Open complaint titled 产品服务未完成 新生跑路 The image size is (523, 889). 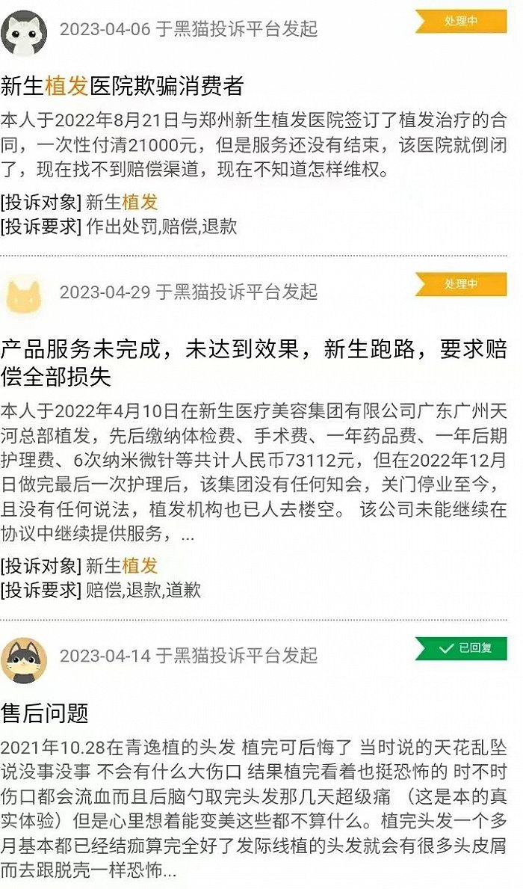point(253,363)
